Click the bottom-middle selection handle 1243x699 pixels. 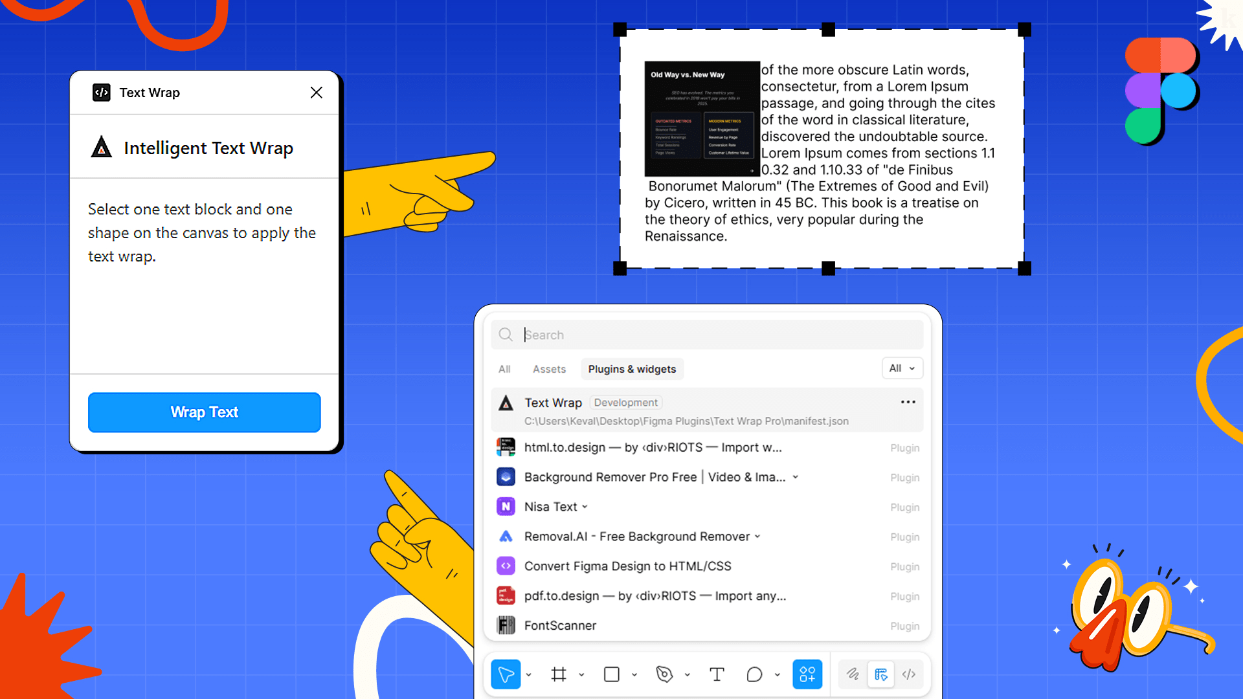tap(828, 268)
